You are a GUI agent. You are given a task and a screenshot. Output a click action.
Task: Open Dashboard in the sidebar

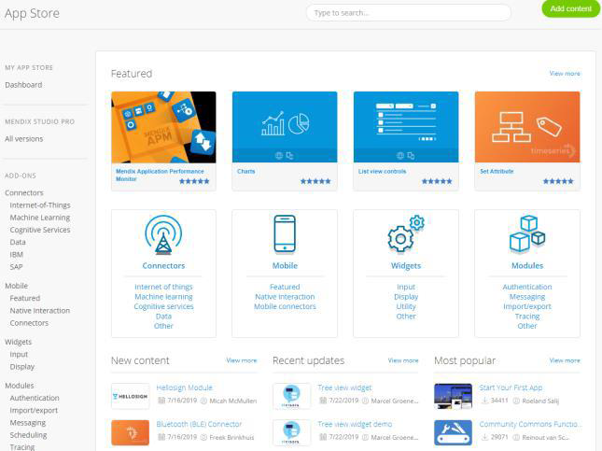[23, 85]
